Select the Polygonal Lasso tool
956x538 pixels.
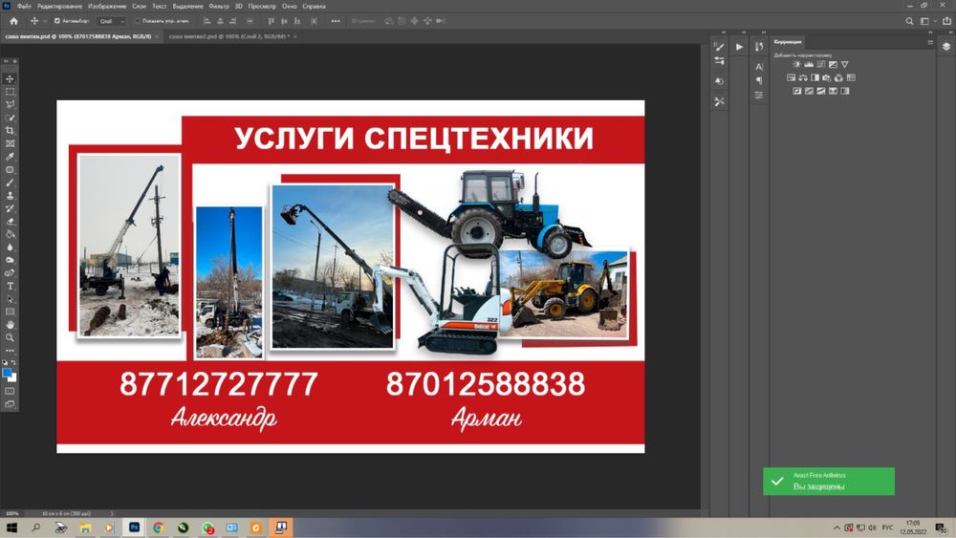click(10, 105)
